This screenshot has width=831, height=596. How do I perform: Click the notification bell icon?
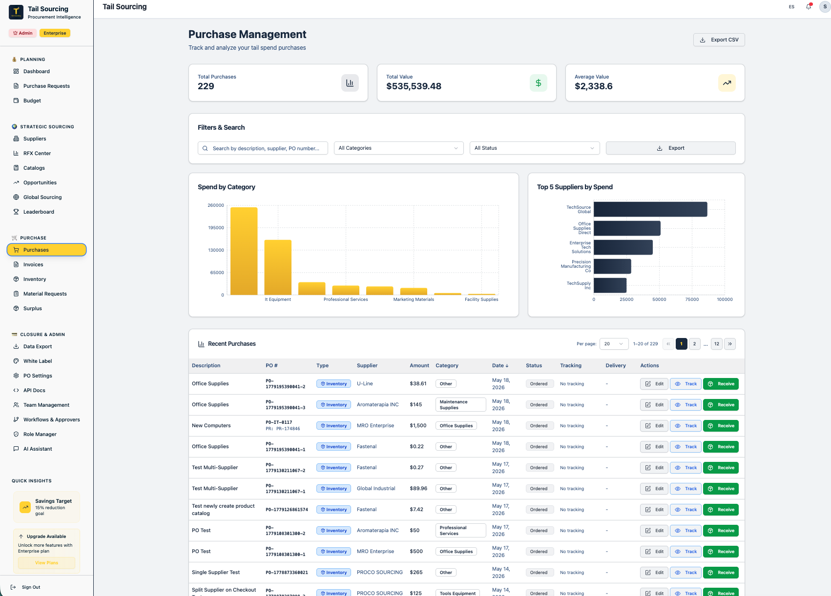click(809, 7)
